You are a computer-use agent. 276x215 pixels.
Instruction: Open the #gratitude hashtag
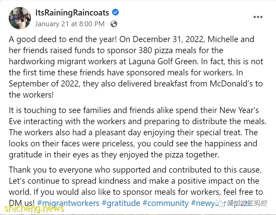[121, 203]
